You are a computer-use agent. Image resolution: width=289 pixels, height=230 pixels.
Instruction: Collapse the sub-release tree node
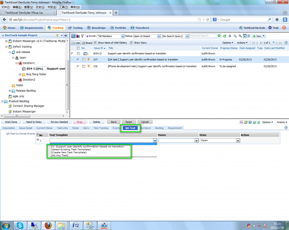10,52
